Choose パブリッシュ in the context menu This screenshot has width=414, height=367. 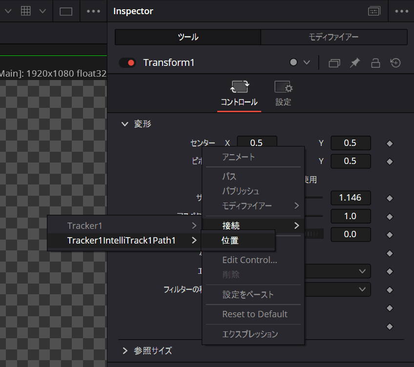(x=253, y=191)
